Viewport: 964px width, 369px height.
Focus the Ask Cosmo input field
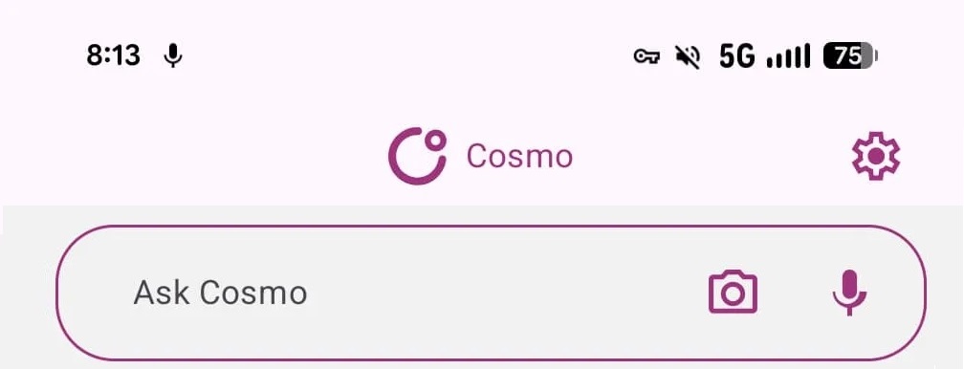(491, 293)
